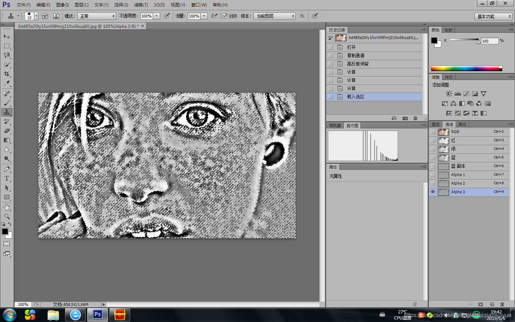This screenshot has width=515, height=322.
Task: Select the Gradient tool
Action: (x=7, y=140)
